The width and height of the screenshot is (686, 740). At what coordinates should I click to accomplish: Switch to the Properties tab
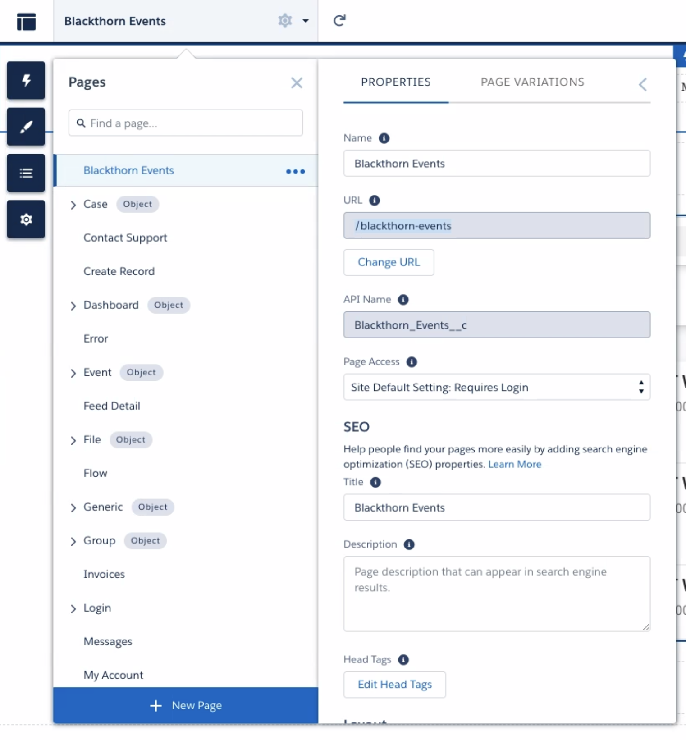point(396,82)
